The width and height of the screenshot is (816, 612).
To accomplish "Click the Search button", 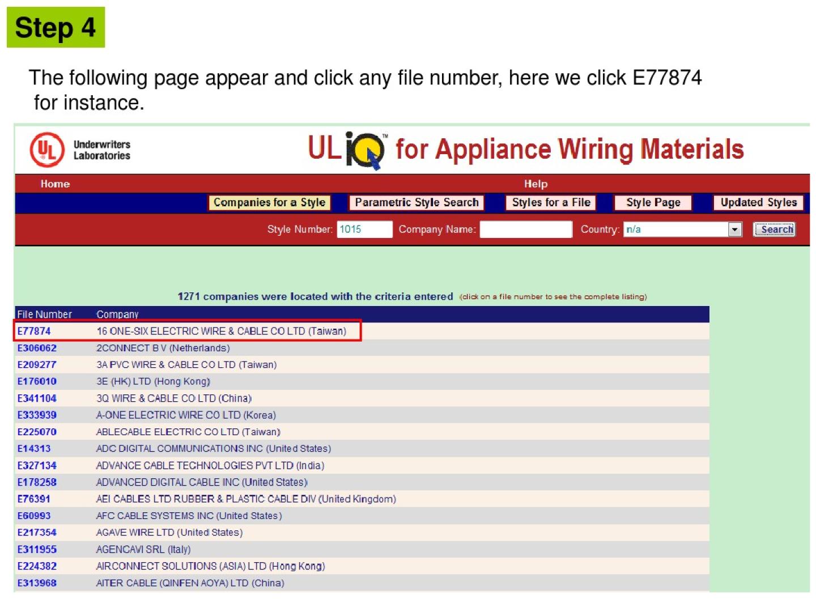I will click(774, 229).
